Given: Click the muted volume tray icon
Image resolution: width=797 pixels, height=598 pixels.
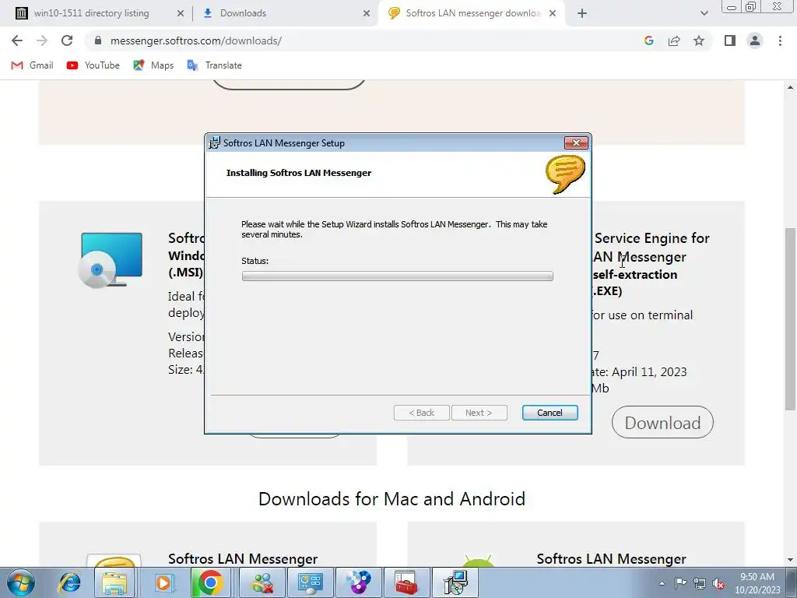Looking at the screenshot, I should point(718,583).
